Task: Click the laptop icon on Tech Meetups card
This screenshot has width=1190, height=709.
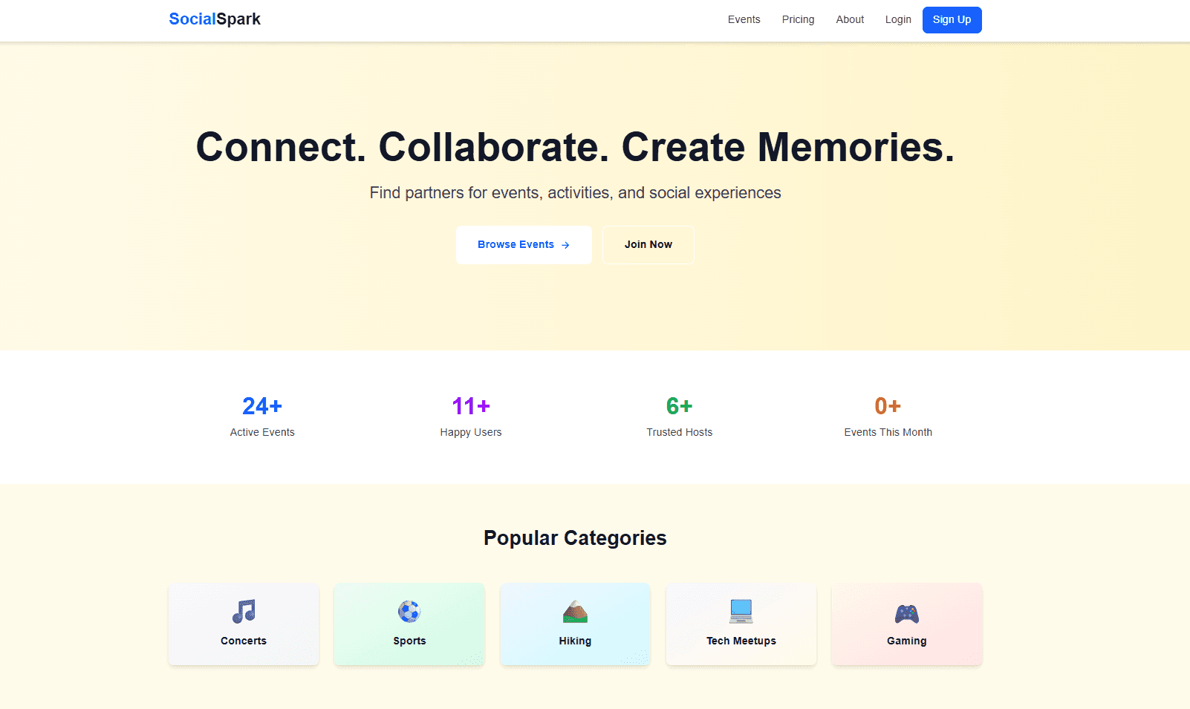Action: coord(741,612)
